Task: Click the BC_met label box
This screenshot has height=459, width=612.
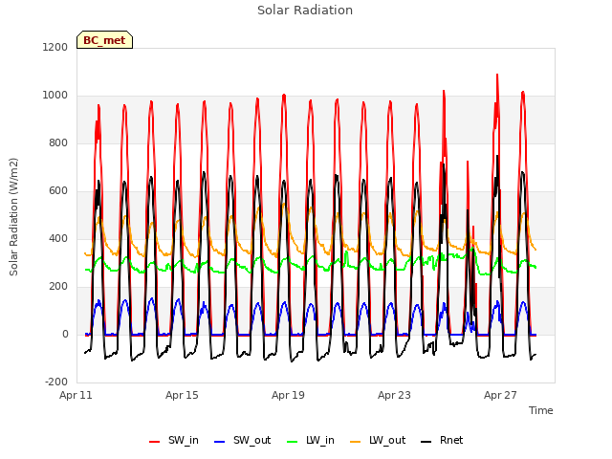Action: [104, 40]
